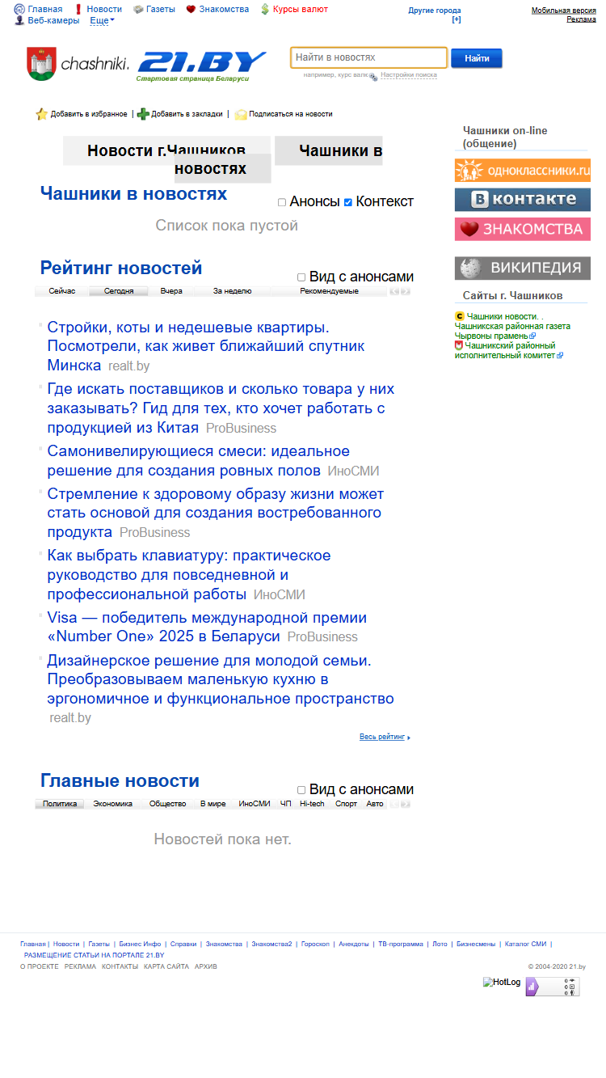Switch to the ЧП news tab

tap(286, 804)
